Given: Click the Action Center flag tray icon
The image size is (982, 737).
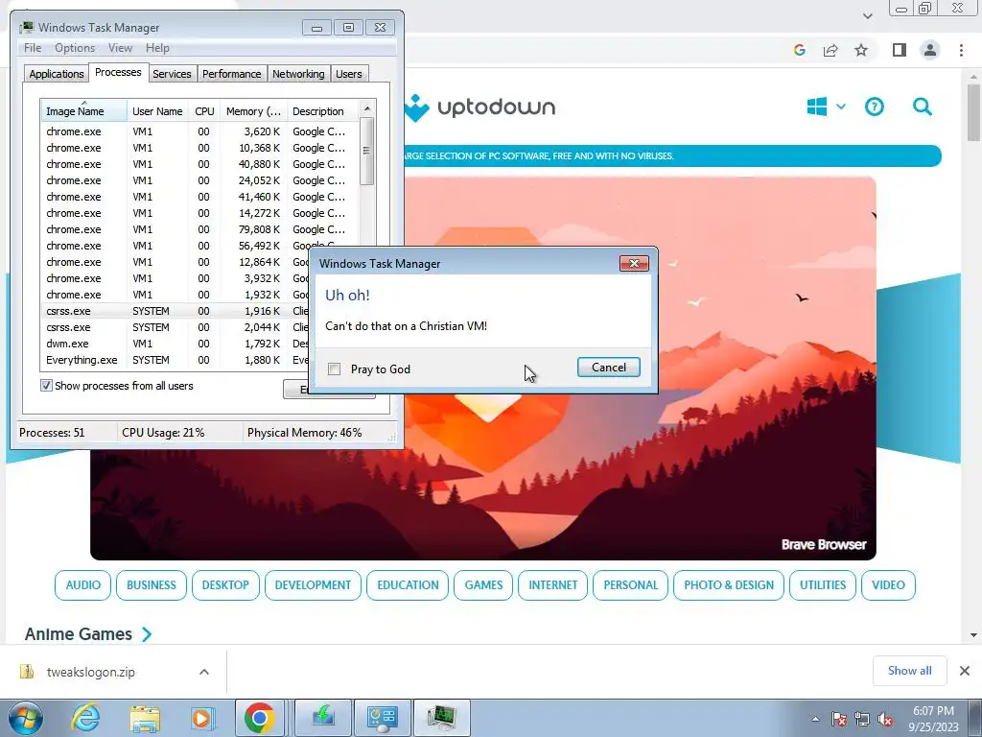Looking at the screenshot, I should [838, 720].
